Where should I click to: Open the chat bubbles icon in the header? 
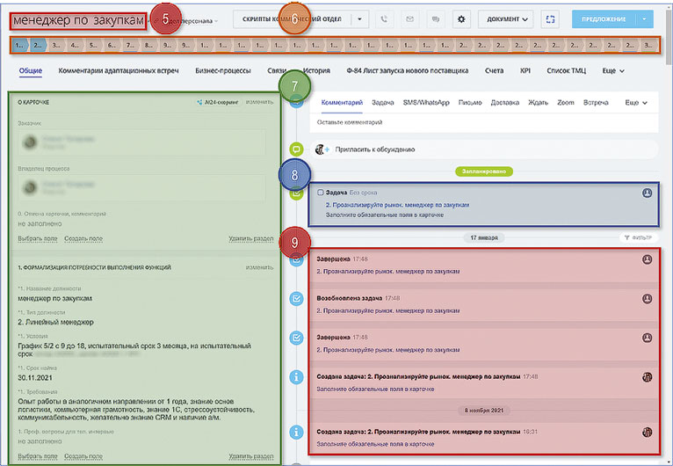click(436, 19)
